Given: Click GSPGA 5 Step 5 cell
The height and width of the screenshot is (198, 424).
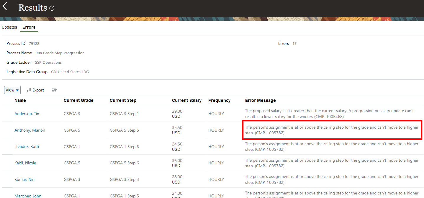Looking at the screenshot, I should coord(124,130).
